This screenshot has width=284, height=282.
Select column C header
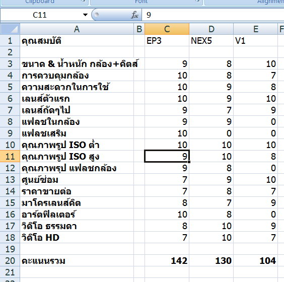coord(167,29)
